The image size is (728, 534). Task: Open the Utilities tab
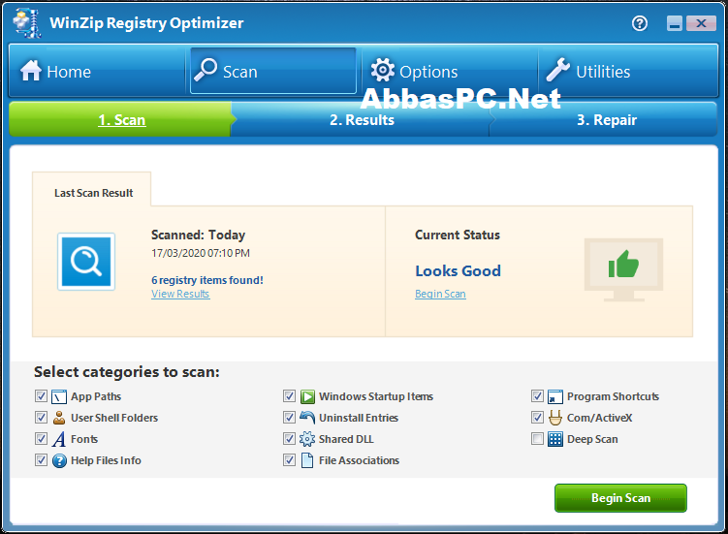(628, 71)
